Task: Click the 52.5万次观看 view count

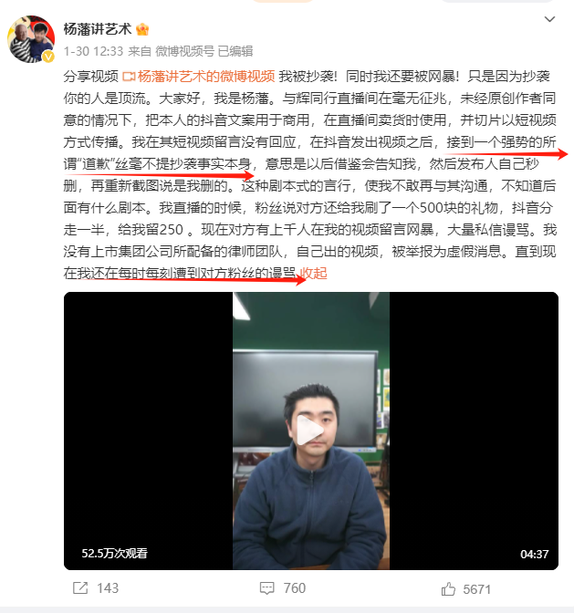Action: click(x=114, y=553)
